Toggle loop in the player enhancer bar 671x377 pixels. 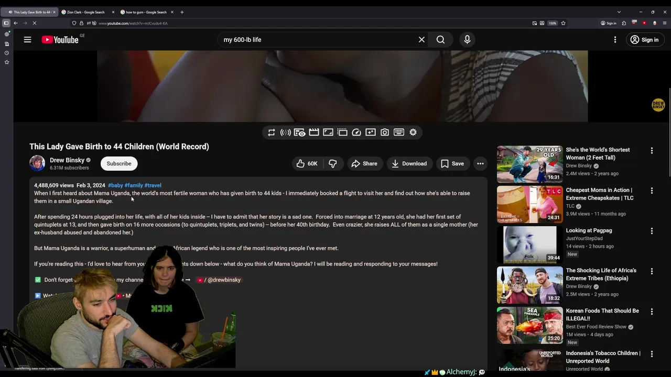click(x=271, y=132)
